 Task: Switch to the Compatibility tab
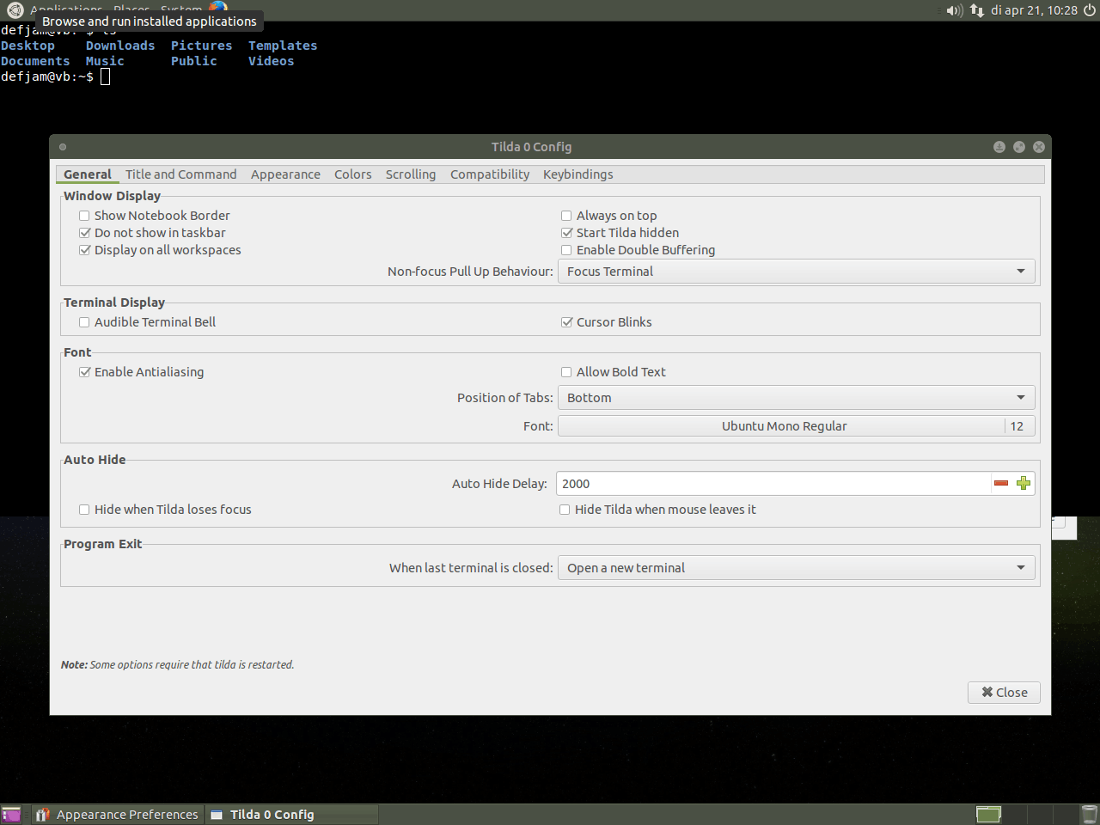(490, 174)
